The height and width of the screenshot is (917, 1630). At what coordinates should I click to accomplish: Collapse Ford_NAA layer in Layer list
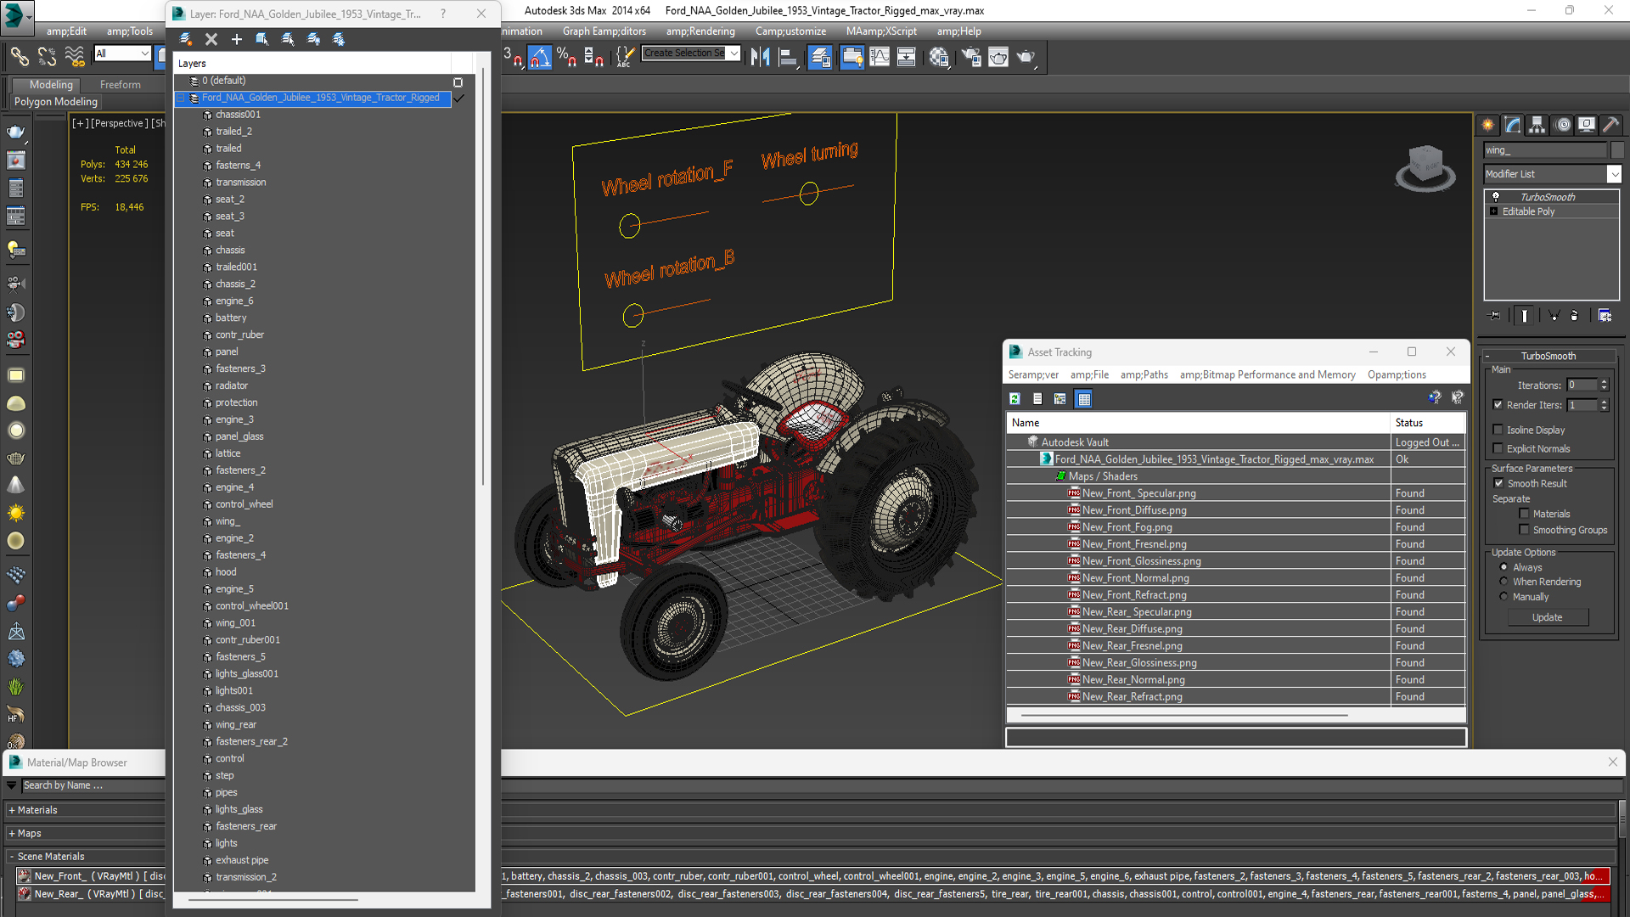[x=181, y=98]
